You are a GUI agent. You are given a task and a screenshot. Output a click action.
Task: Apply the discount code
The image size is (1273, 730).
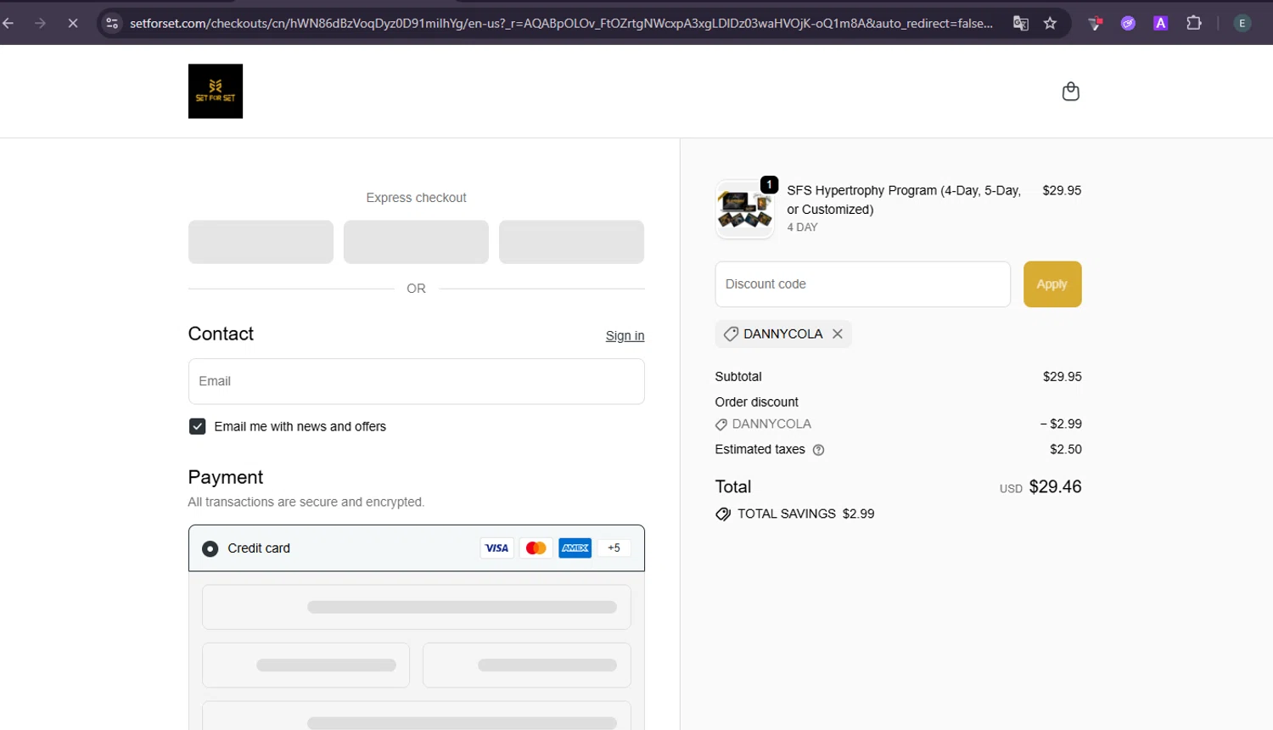[1052, 284]
